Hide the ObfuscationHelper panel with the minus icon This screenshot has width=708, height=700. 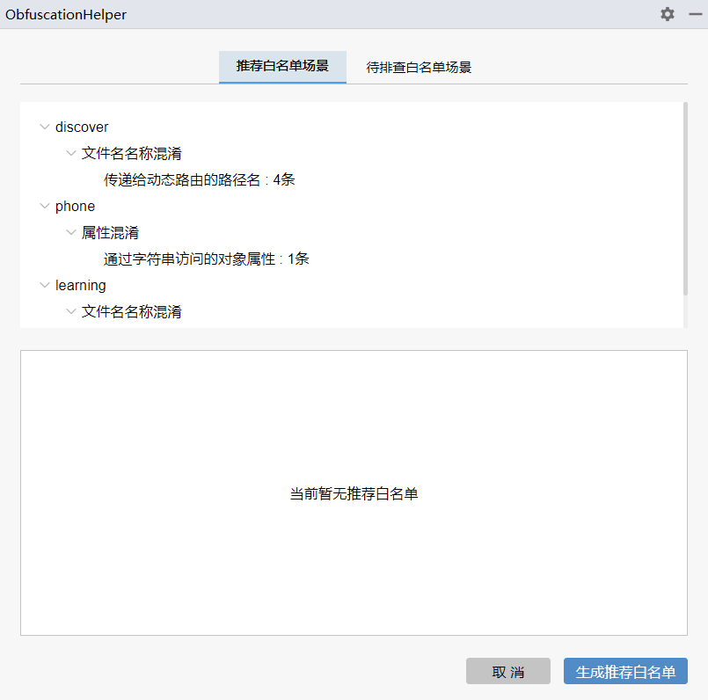tap(695, 14)
